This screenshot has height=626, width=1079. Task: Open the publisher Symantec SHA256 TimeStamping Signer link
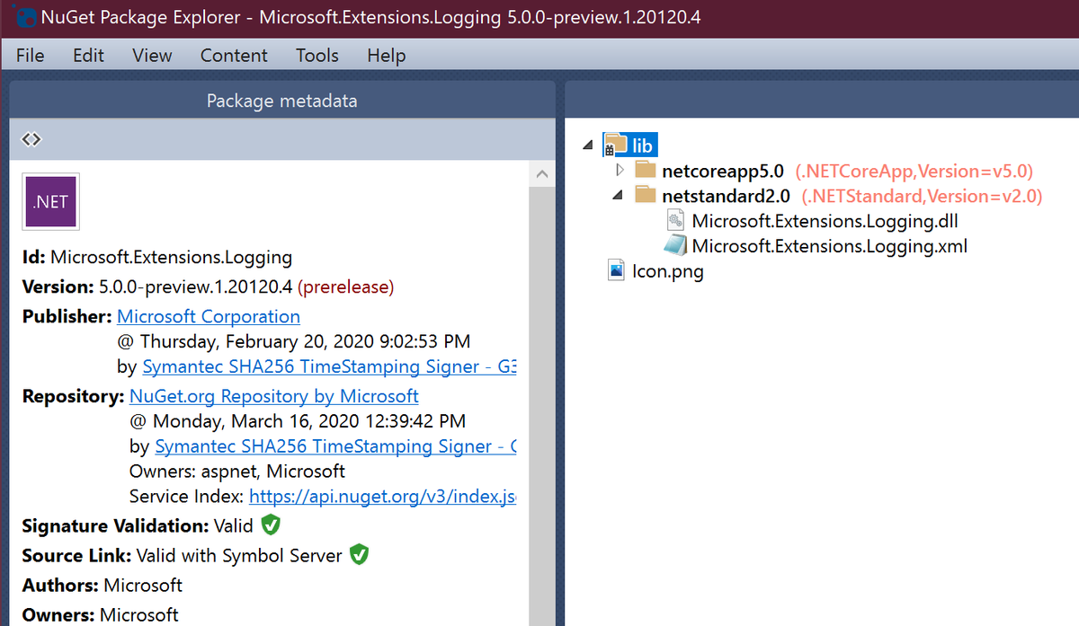[x=329, y=366]
